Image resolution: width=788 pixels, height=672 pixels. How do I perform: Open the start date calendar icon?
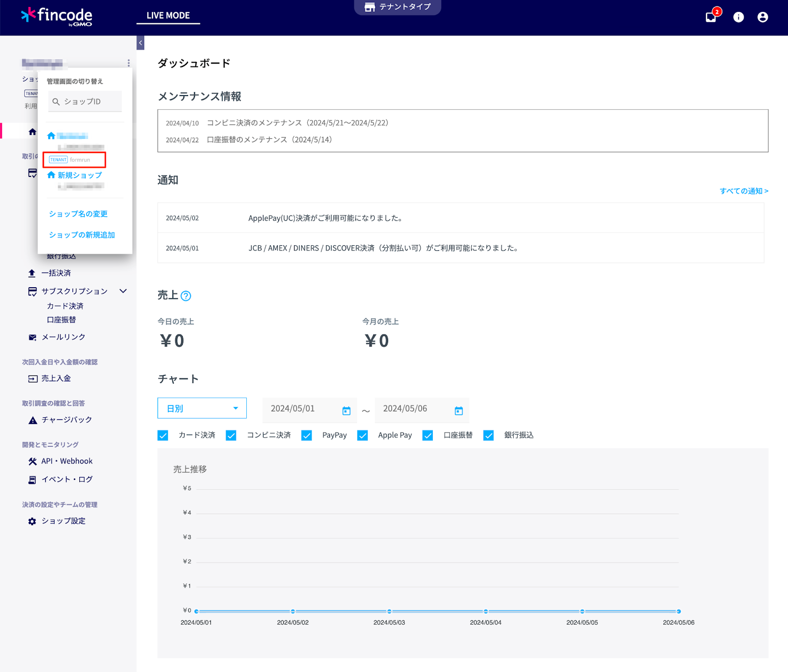click(x=346, y=410)
